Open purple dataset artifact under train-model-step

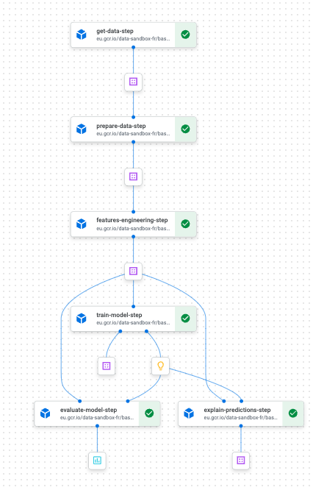pos(107,366)
